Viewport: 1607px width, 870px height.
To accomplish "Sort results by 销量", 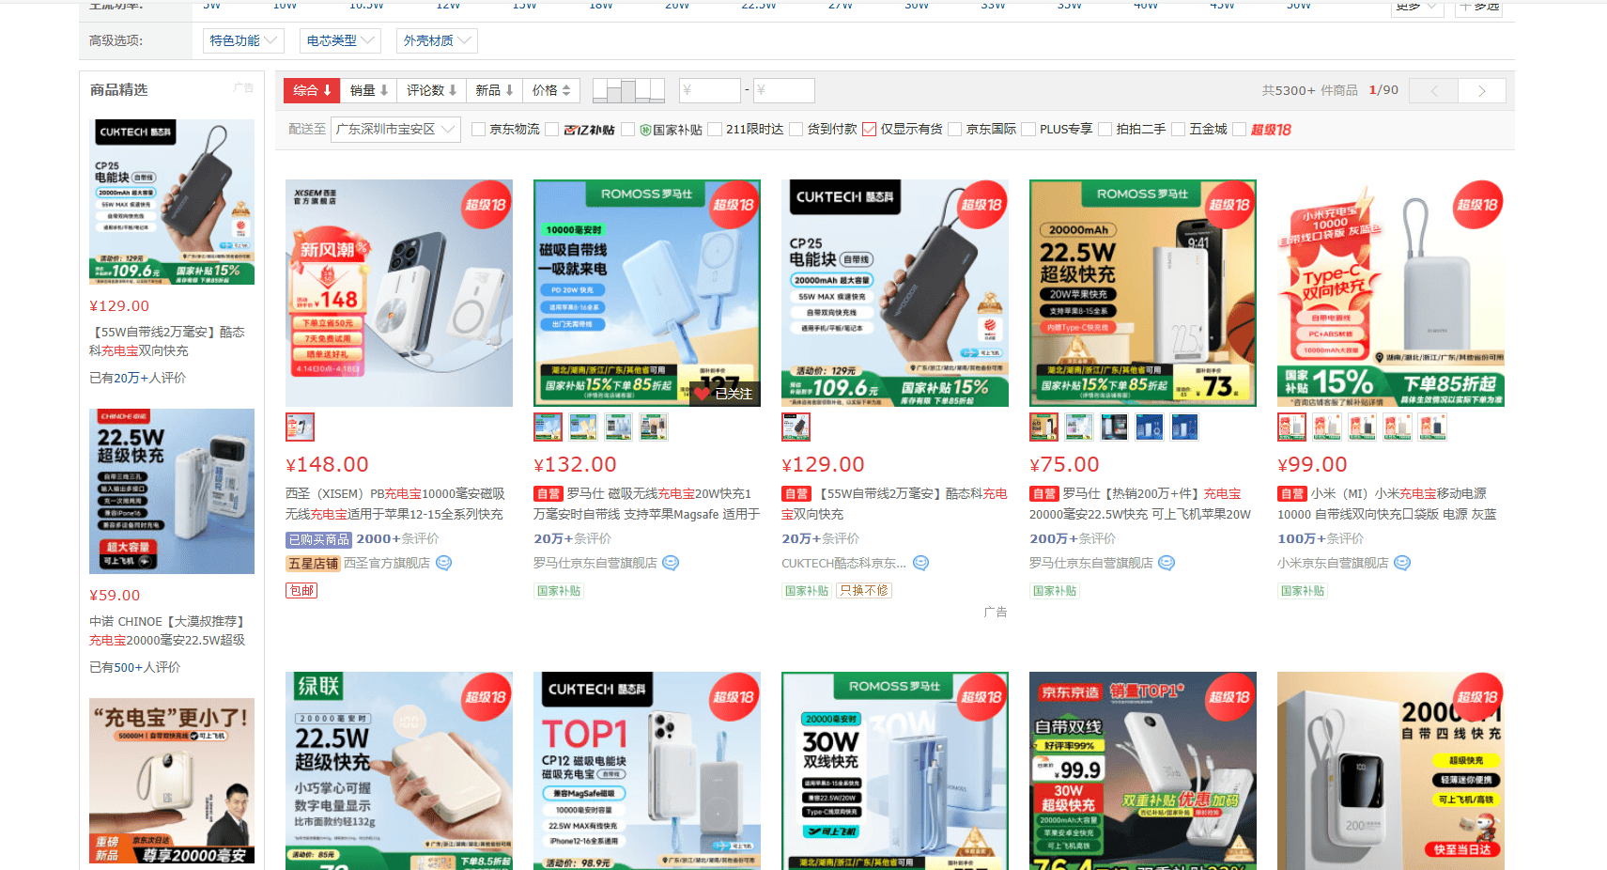I will tap(368, 90).
